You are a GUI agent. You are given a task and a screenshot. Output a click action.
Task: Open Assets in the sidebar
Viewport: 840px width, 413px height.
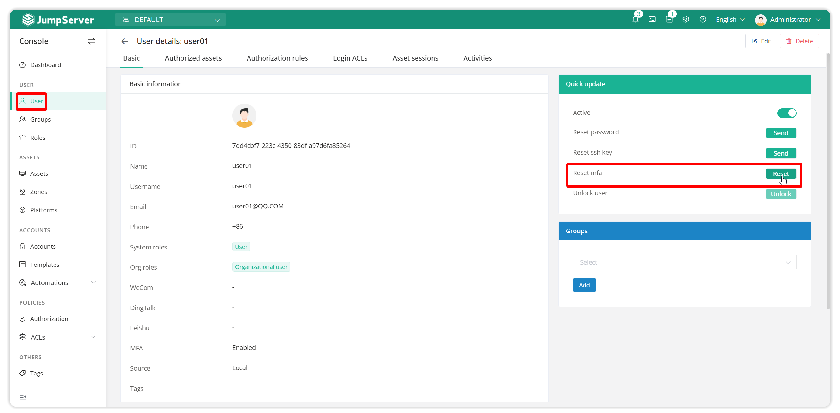[58, 173]
